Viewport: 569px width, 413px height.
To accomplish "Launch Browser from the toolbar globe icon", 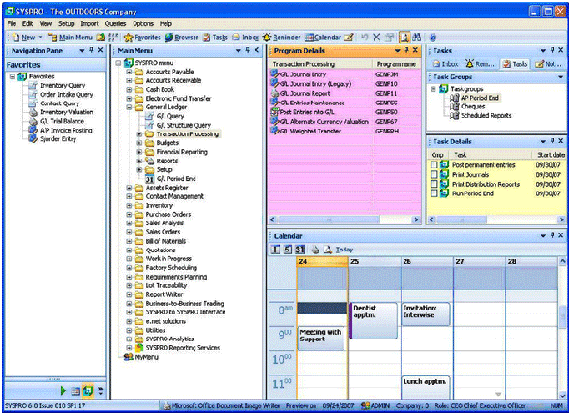I will point(182,37).
